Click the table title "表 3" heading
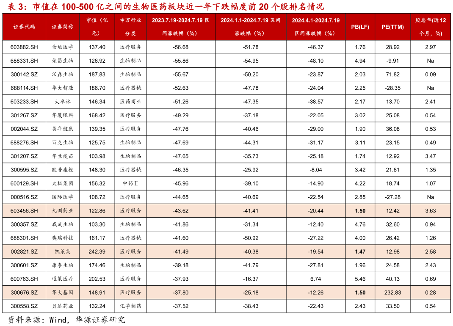This screenshot has width=453, height=326. click(166, 6)
